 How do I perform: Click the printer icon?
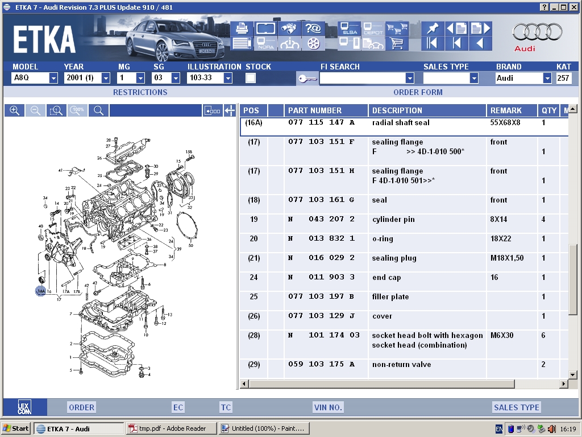(x=242, y=28)
